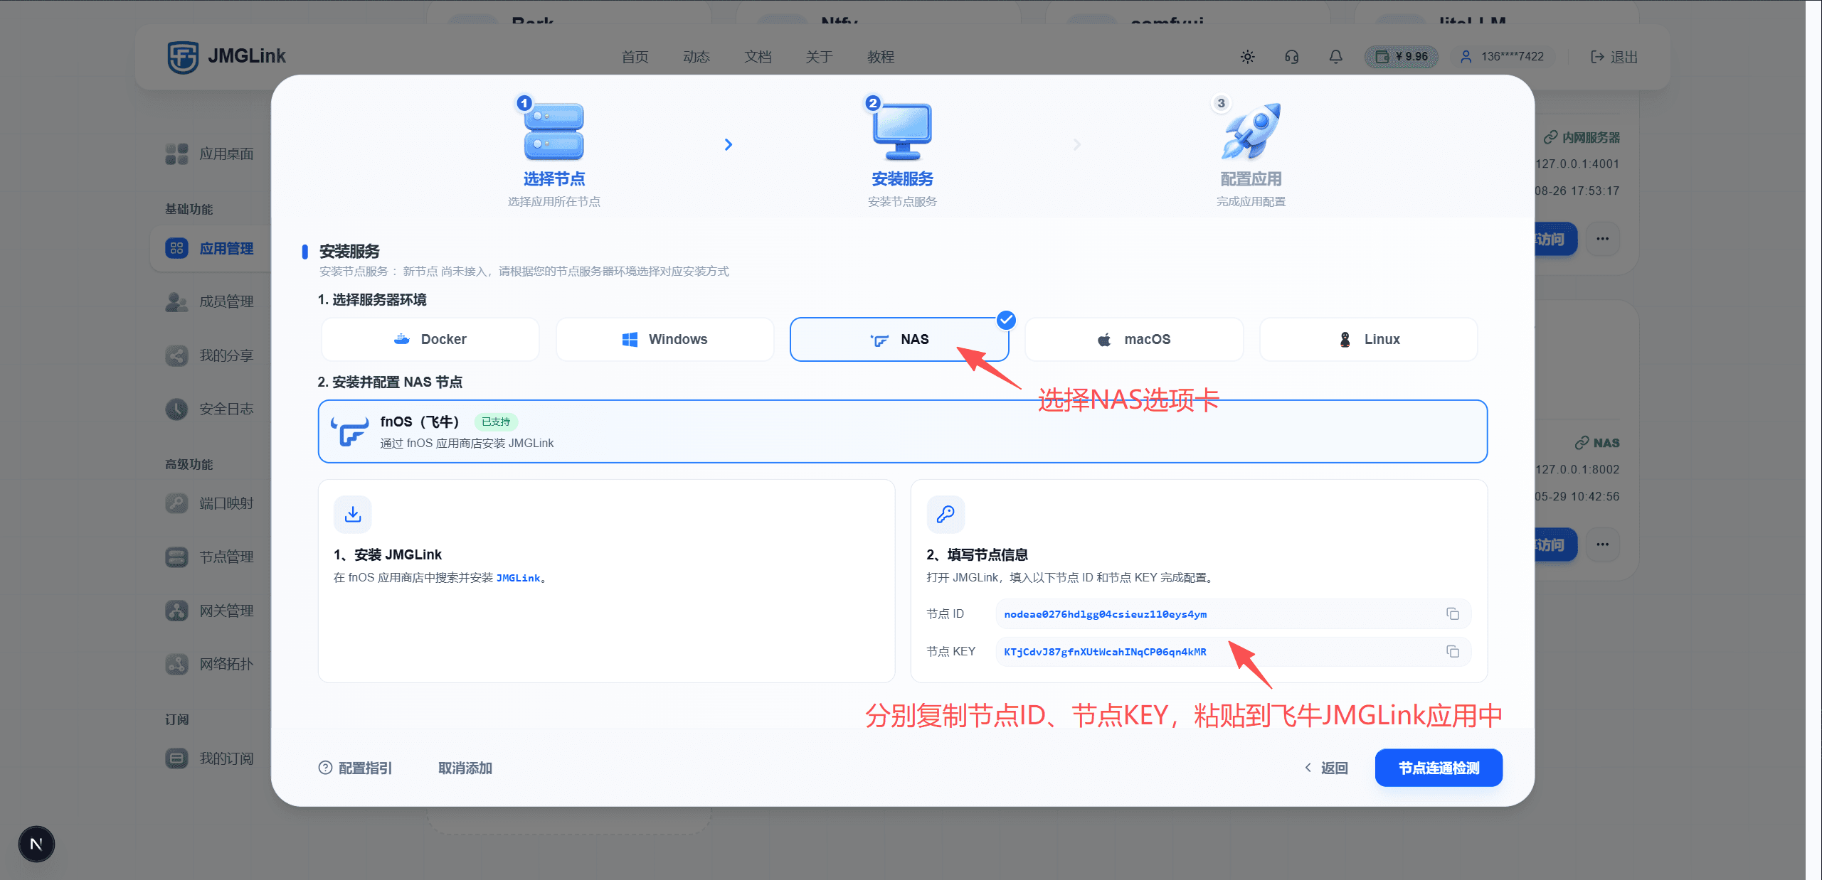Screen dimensions: 1822x880
Task: Open 节点管理 in the sidebar
Action: point(210,557)
